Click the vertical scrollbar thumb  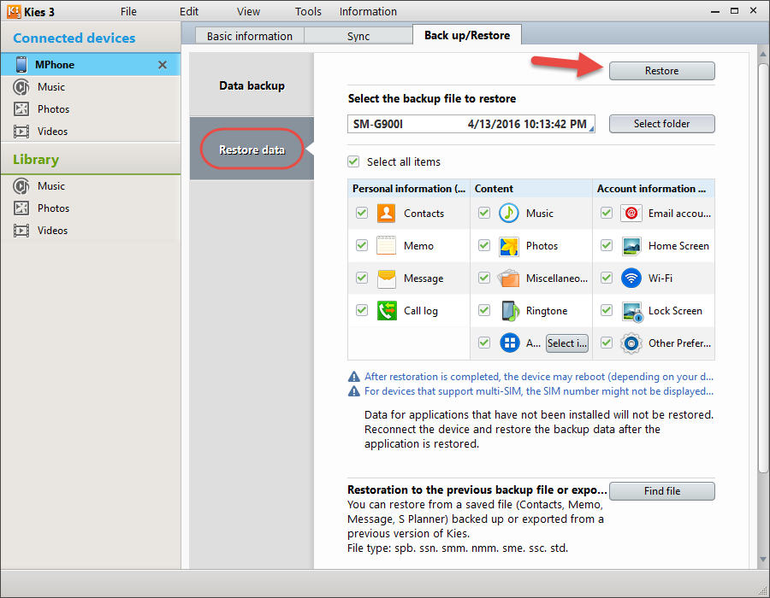click(x=762, y=267)
